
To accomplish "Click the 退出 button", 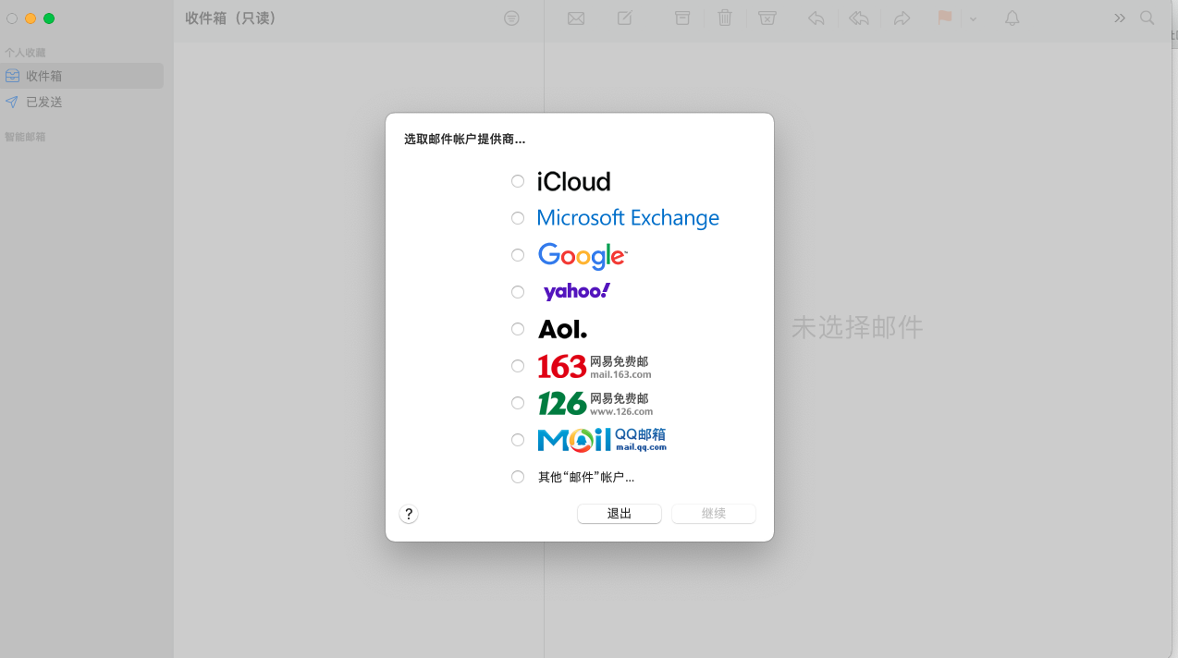I will [619, 514].
